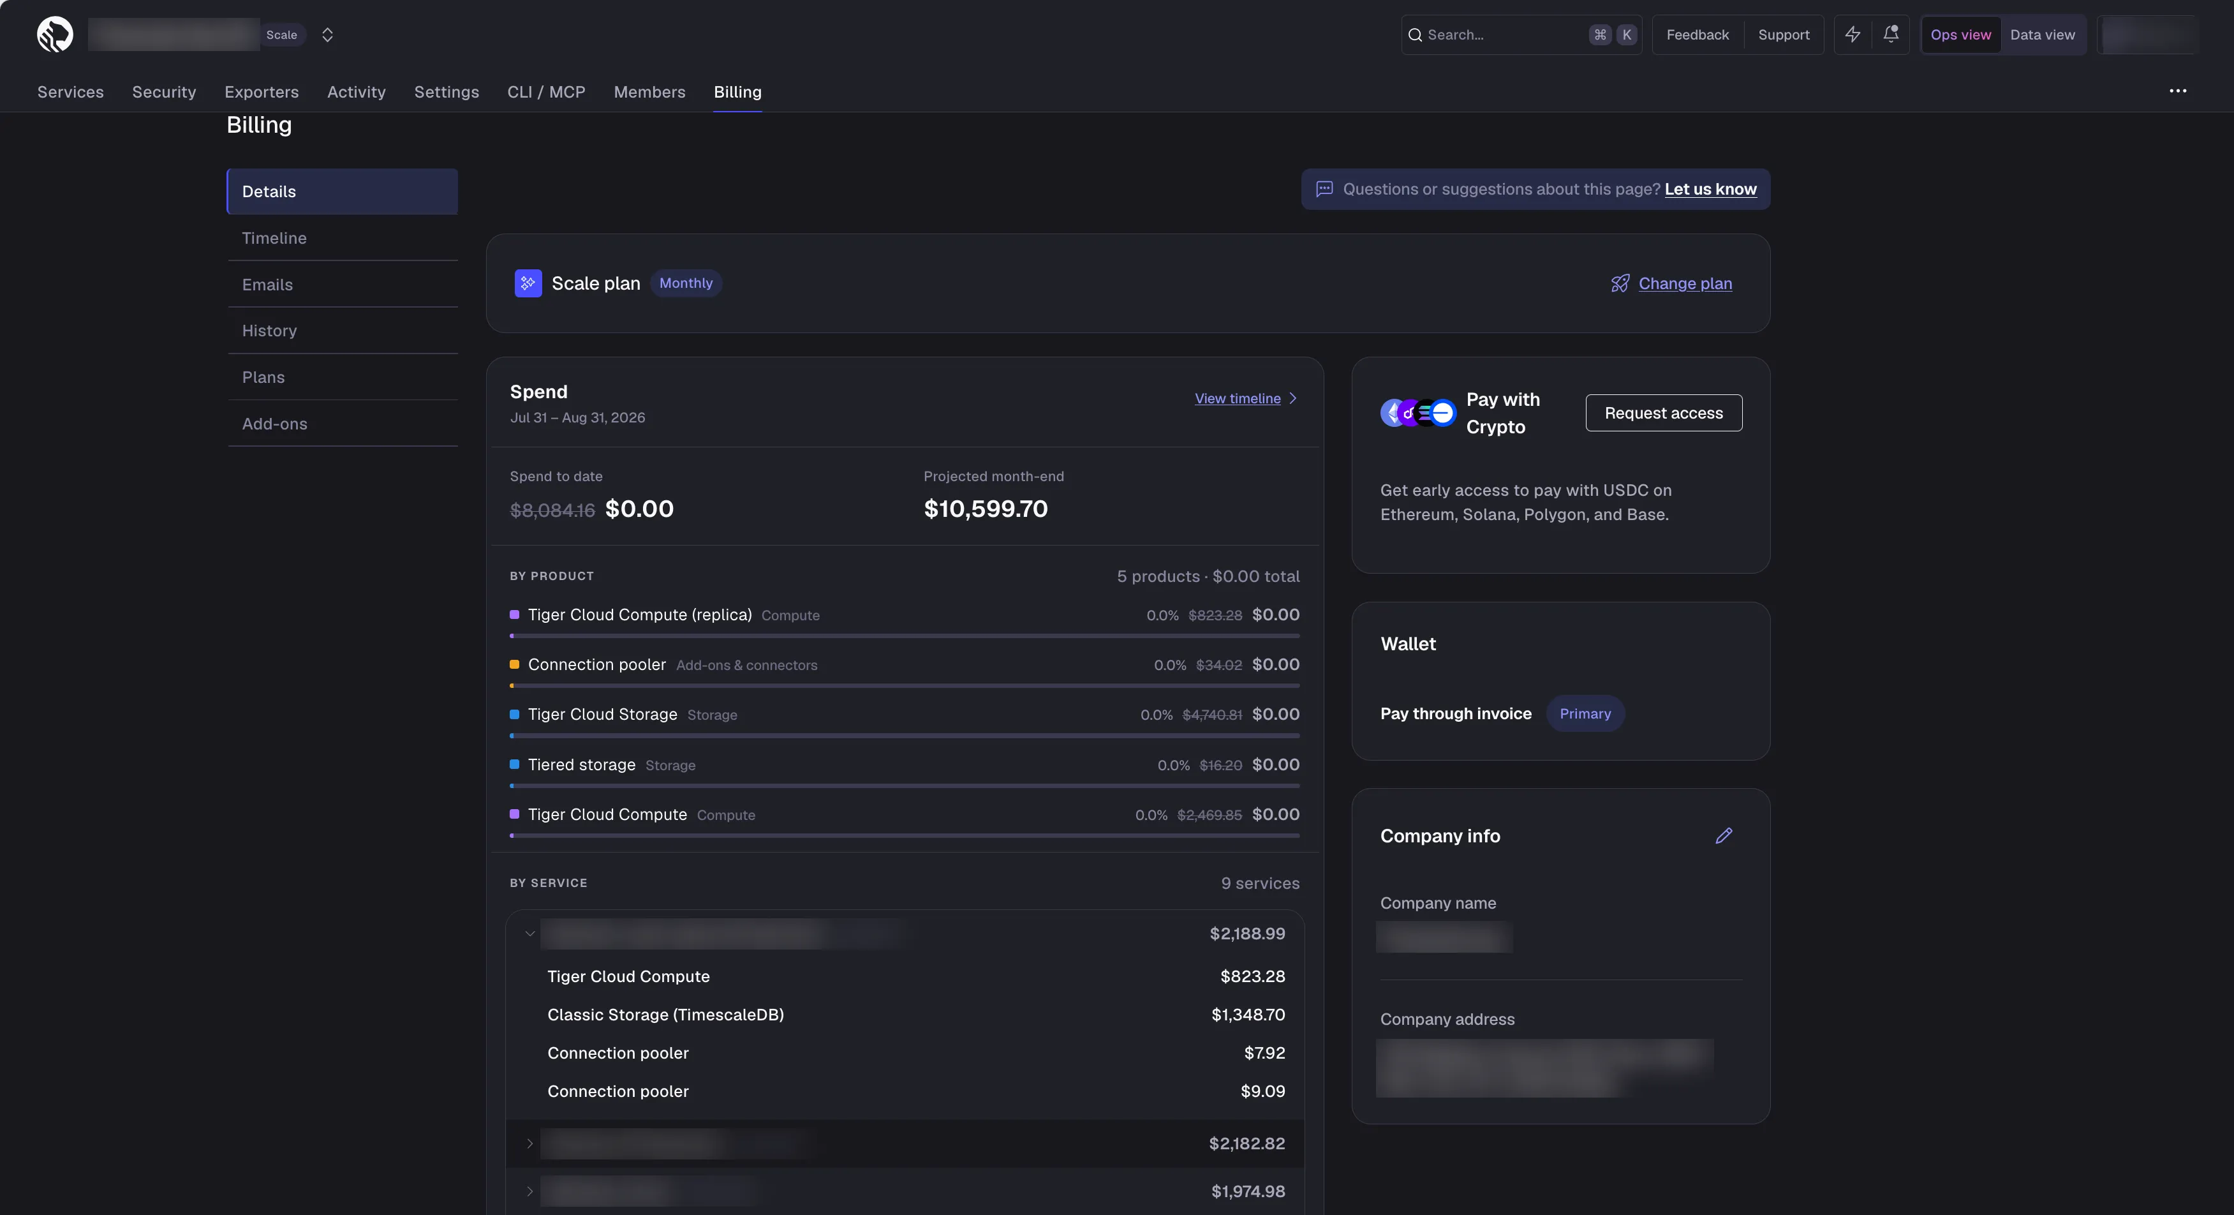The width and height of the screenshot is (2234, 1215).
Task: Open the Feedback button
Action: (1697, 34)
